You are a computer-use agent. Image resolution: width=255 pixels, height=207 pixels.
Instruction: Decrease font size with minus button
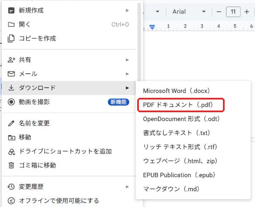click(x=219, y=12)
